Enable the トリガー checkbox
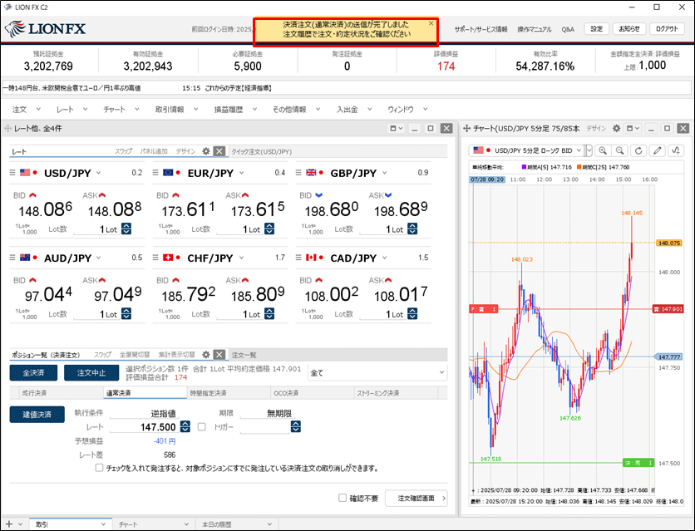This screenshot has height=531, width=695. tap(200, 427)
